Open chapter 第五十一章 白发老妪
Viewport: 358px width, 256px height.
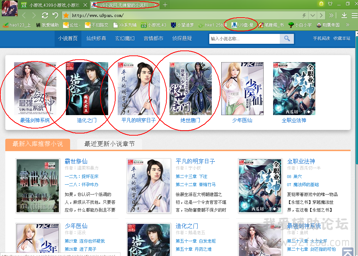click(196, 241)
